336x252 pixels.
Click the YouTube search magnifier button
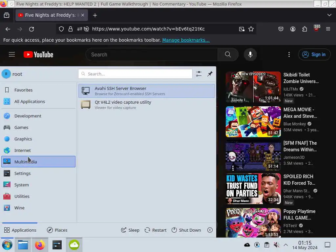point(228,54)
